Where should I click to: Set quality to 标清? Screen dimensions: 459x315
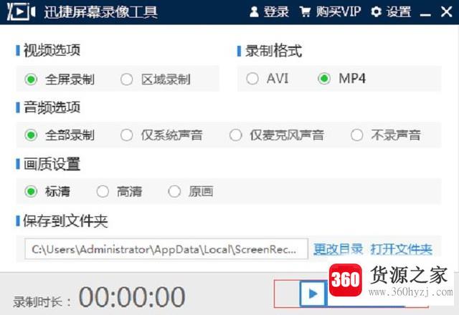pyautogui.click(x=48, y=192)
